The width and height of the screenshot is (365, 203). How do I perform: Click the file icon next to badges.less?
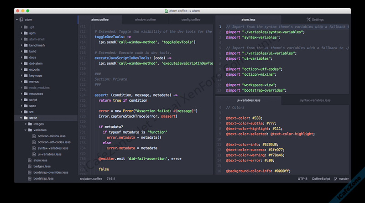tap(30, 167)
